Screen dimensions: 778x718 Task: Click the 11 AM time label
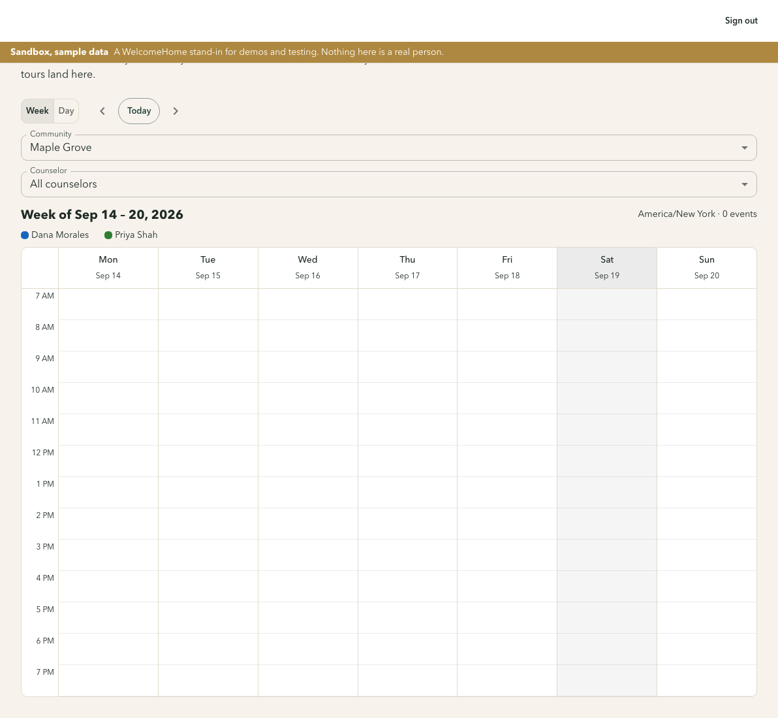[42, 421]
